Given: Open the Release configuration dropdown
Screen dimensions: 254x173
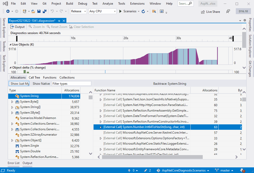Looking at the screenshot, I should click(78, 11).
